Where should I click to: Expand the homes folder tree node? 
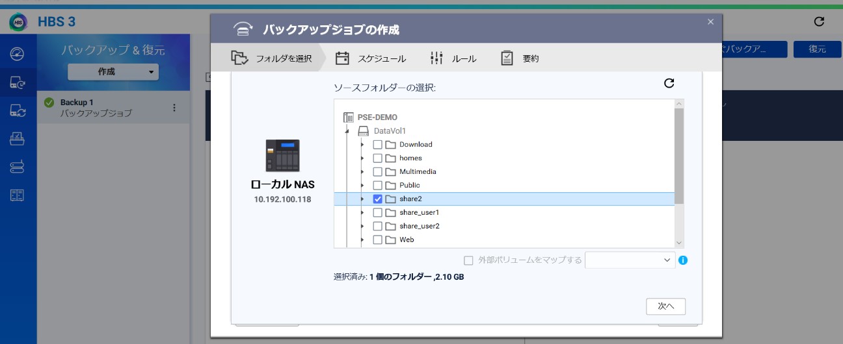click(x=362, y=158)
